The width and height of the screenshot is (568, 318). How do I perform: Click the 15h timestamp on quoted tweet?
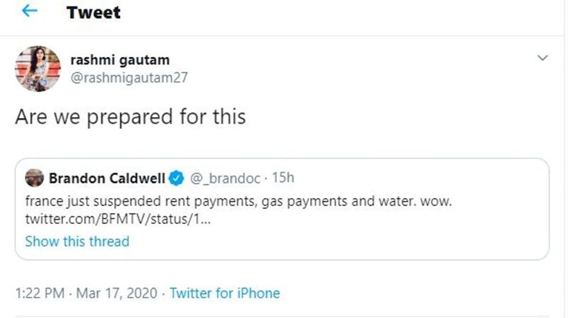[283, 178]
